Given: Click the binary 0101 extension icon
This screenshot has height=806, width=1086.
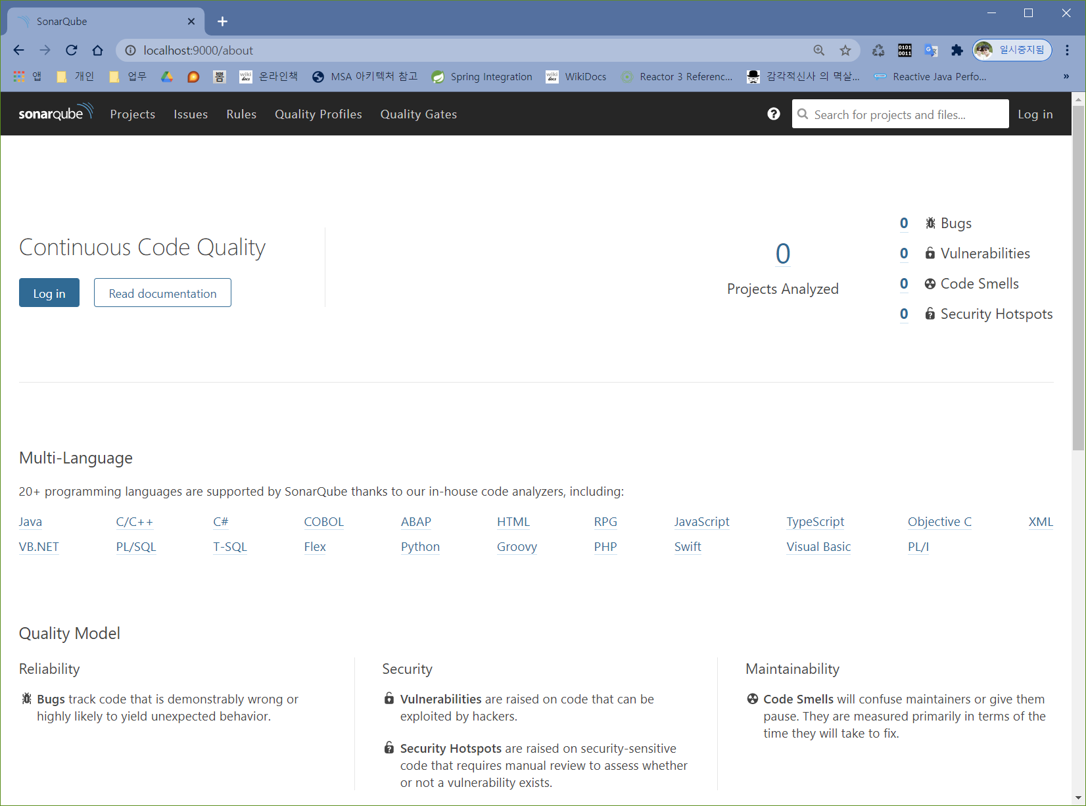Looking at the screenshot, I should pos(905,50).
